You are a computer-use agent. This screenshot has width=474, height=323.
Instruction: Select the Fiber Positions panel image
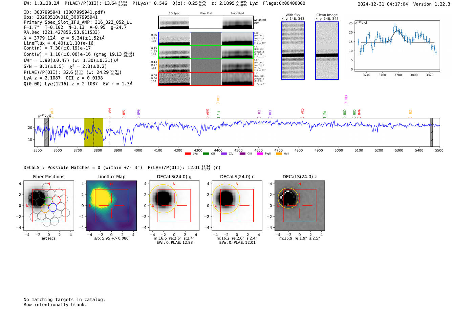click(x=49, y=206)
